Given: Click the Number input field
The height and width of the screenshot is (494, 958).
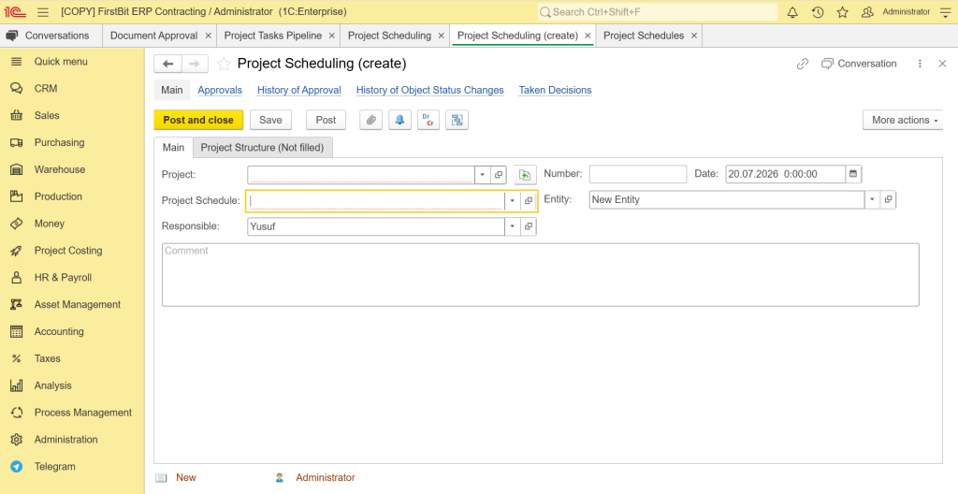Looking at the screenshot, I should (638, 174).
